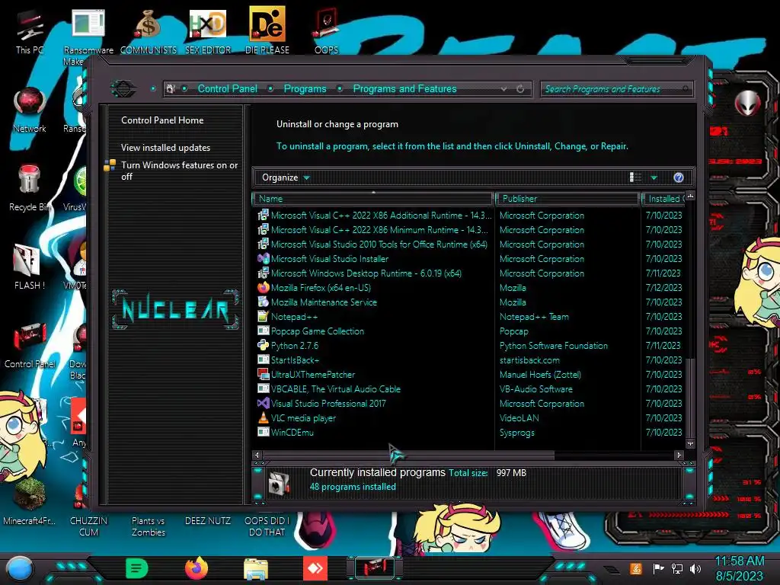Open the view options dropdown arrow
This screenshot has width=780, height=585.
(654, 177)
